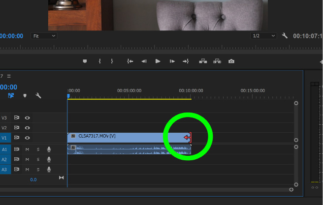
Task: Click the go-to-end icon beside master track
Action: tap(61, 177)
